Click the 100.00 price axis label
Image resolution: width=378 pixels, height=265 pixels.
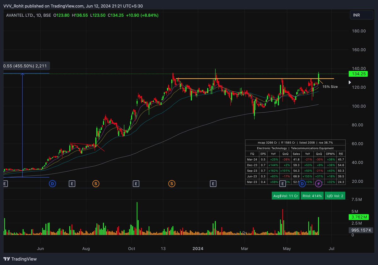coord(359,106)
